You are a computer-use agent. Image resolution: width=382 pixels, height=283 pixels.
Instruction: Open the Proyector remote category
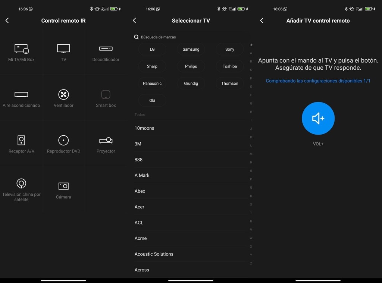point(106,144)
